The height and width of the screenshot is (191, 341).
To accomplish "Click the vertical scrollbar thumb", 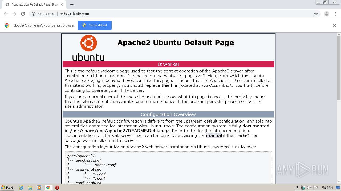I will [x=339, y=68].
